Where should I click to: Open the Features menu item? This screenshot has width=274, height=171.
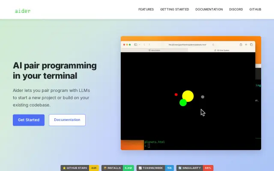point(146,9)
